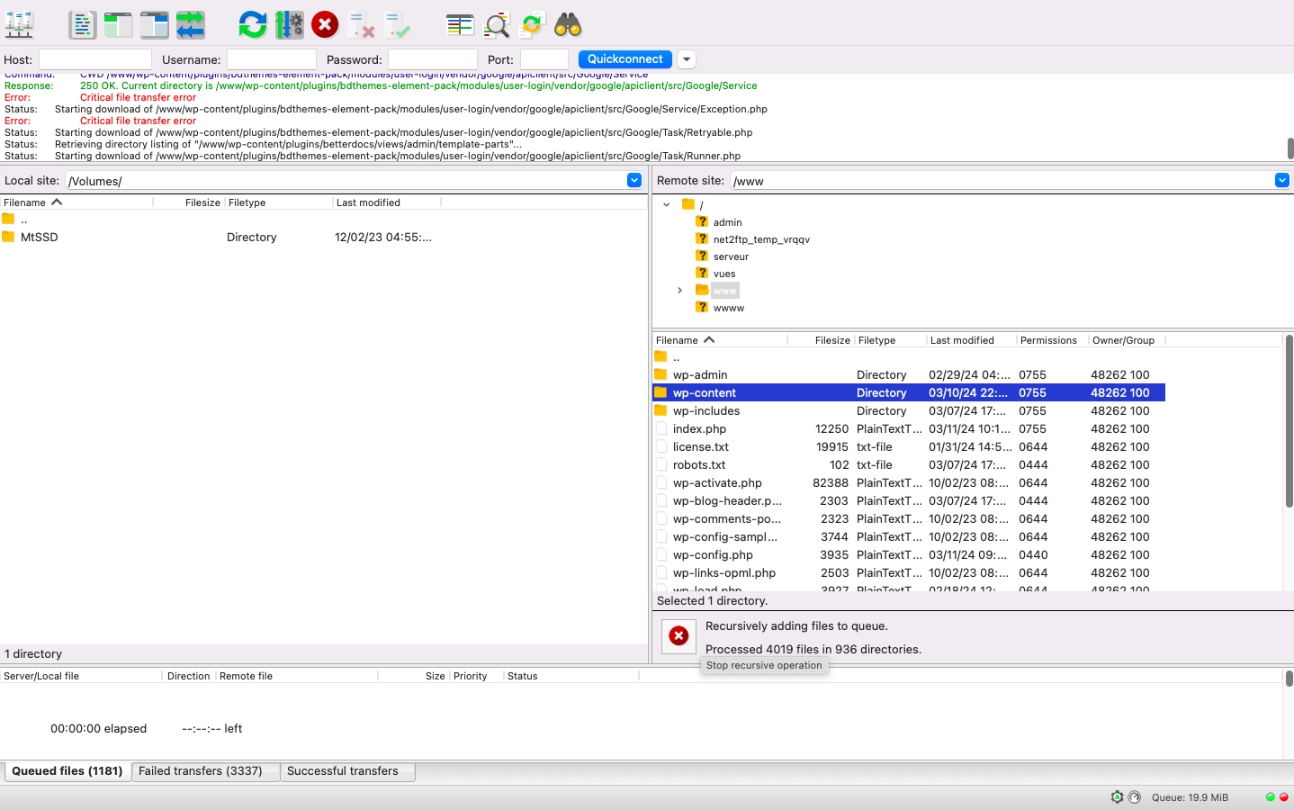
Task: Click the Host input field
Action: point(95,59)
